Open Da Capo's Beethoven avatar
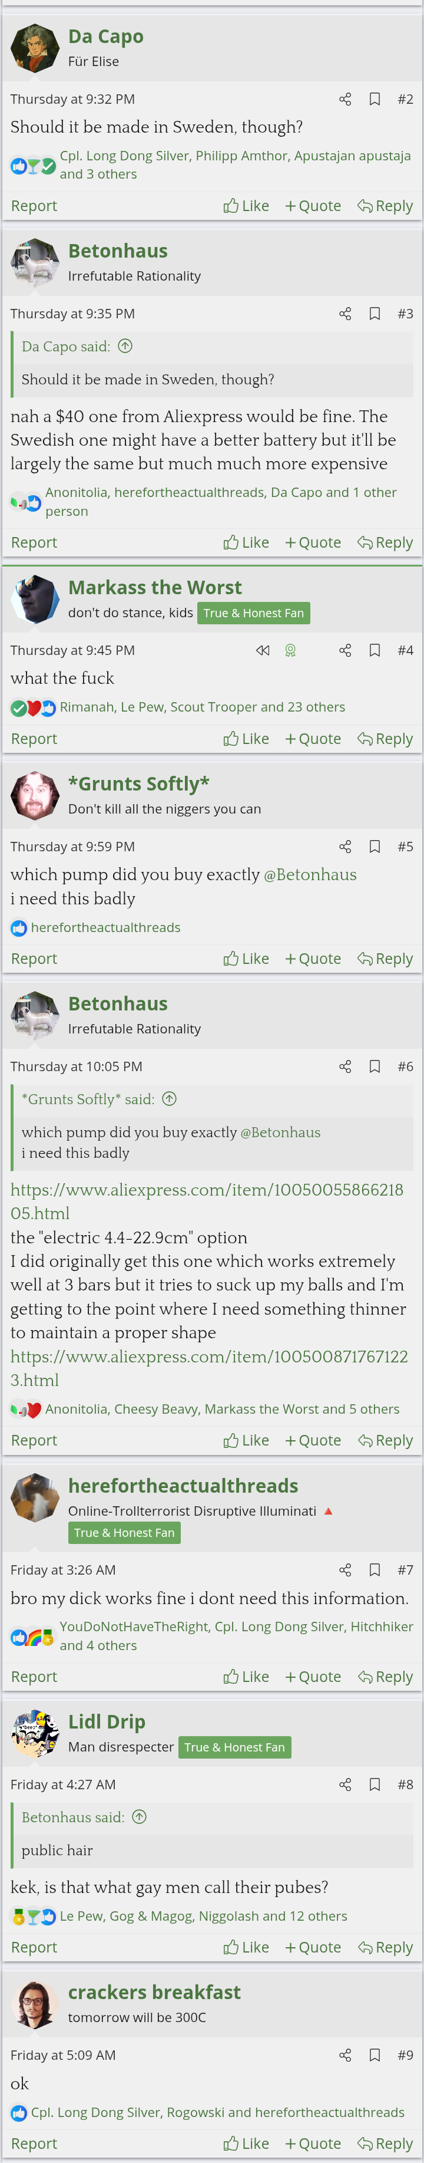 click(x=34, y=49)
